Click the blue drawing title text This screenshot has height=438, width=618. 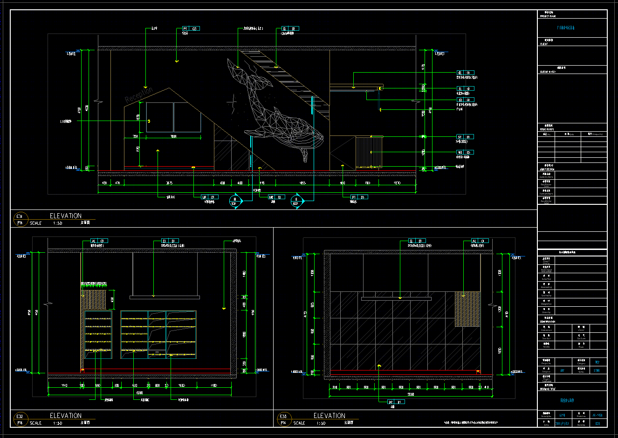567,400
